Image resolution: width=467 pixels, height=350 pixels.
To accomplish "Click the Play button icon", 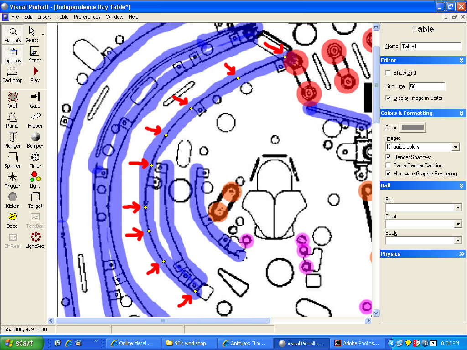I will [35, 71].
